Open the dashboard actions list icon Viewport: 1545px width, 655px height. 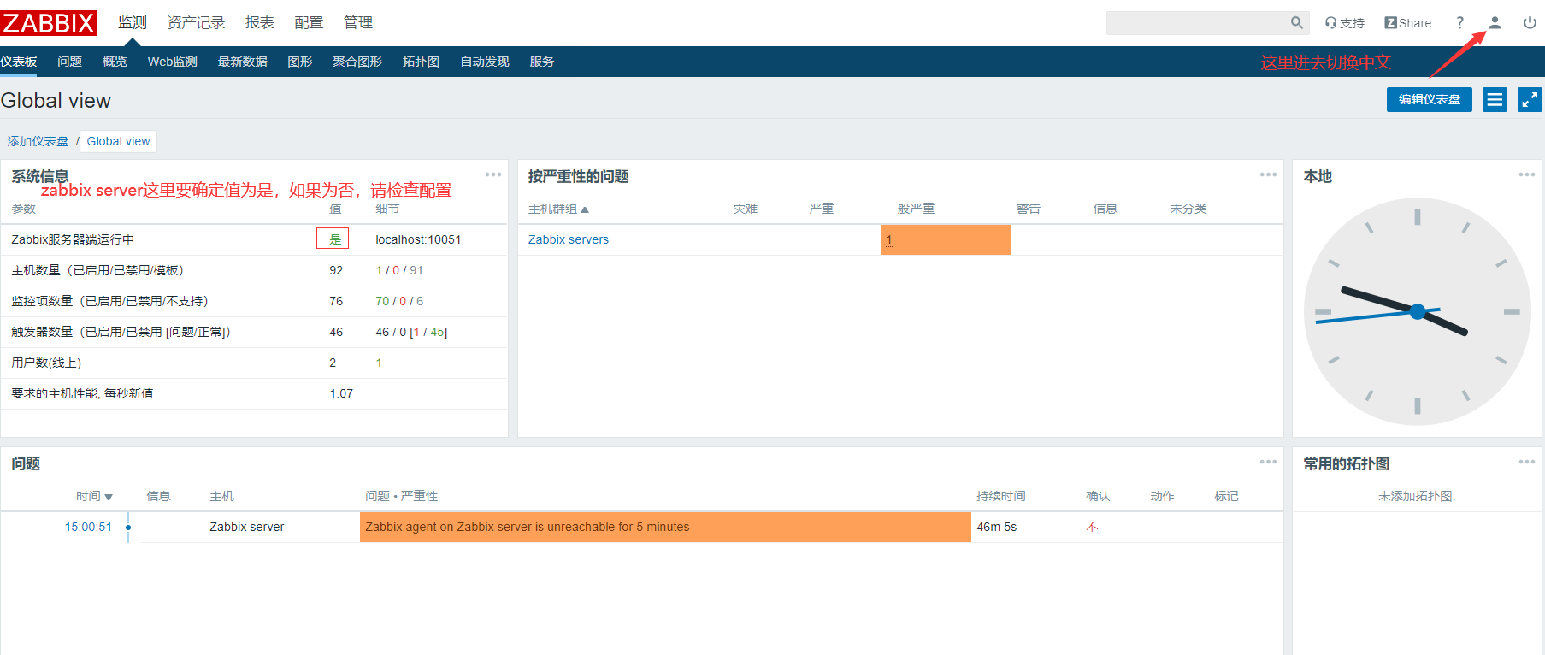click(1495, 100)
